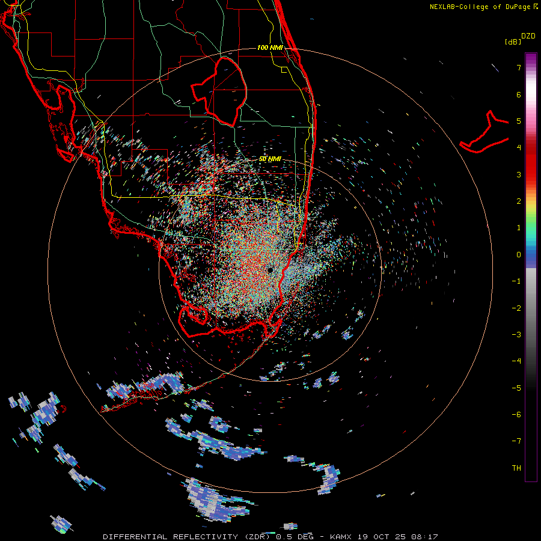Click the TH threshold label on colorbar
This screenshot has height=541, width=541.
coord(516,468)
